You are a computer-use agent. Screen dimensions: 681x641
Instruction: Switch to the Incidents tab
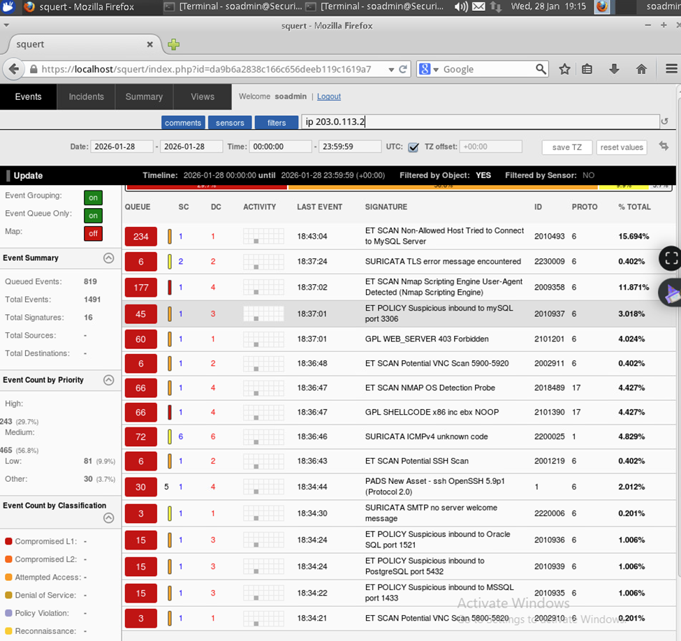click(x=86, y=96)
